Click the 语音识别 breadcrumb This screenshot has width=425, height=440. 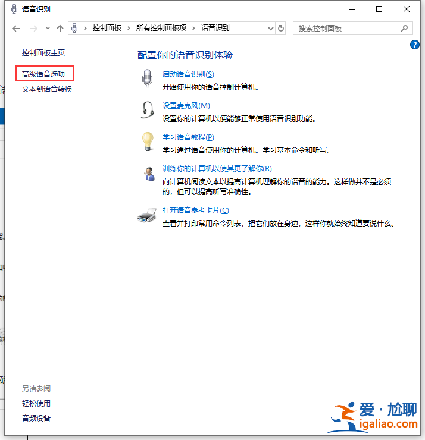215,28
